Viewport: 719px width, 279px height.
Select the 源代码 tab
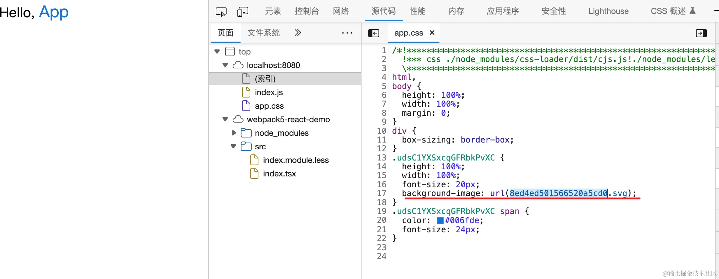click(384, 11)
